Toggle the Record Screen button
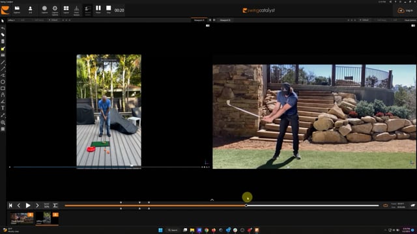417x234 pixels. 87,10
